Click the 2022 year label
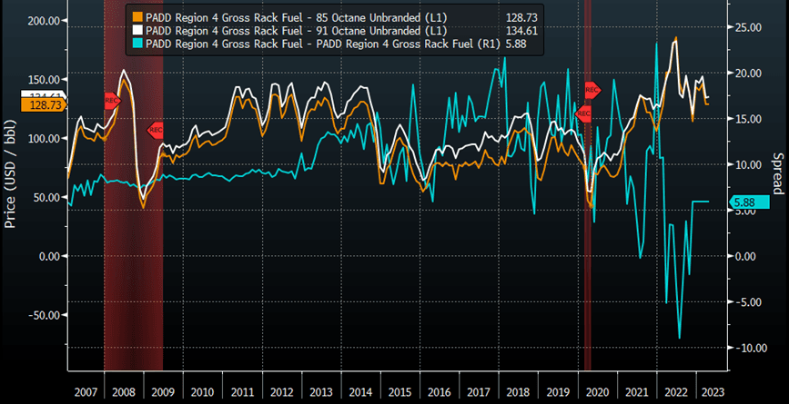789x404 pixels. tap(674, 391)
